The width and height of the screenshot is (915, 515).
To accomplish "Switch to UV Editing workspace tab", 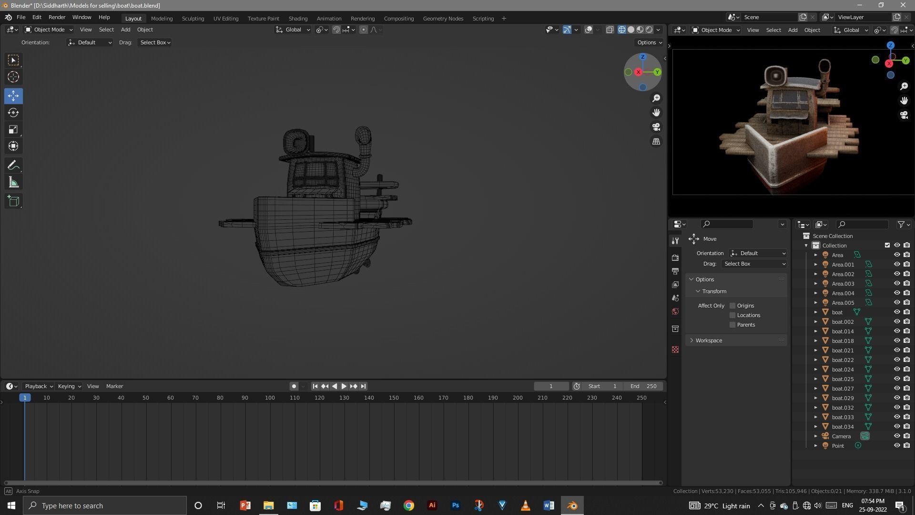I will 226,18.
